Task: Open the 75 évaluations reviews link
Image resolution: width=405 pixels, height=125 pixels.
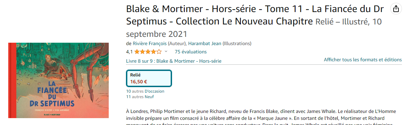Action: 191,52
